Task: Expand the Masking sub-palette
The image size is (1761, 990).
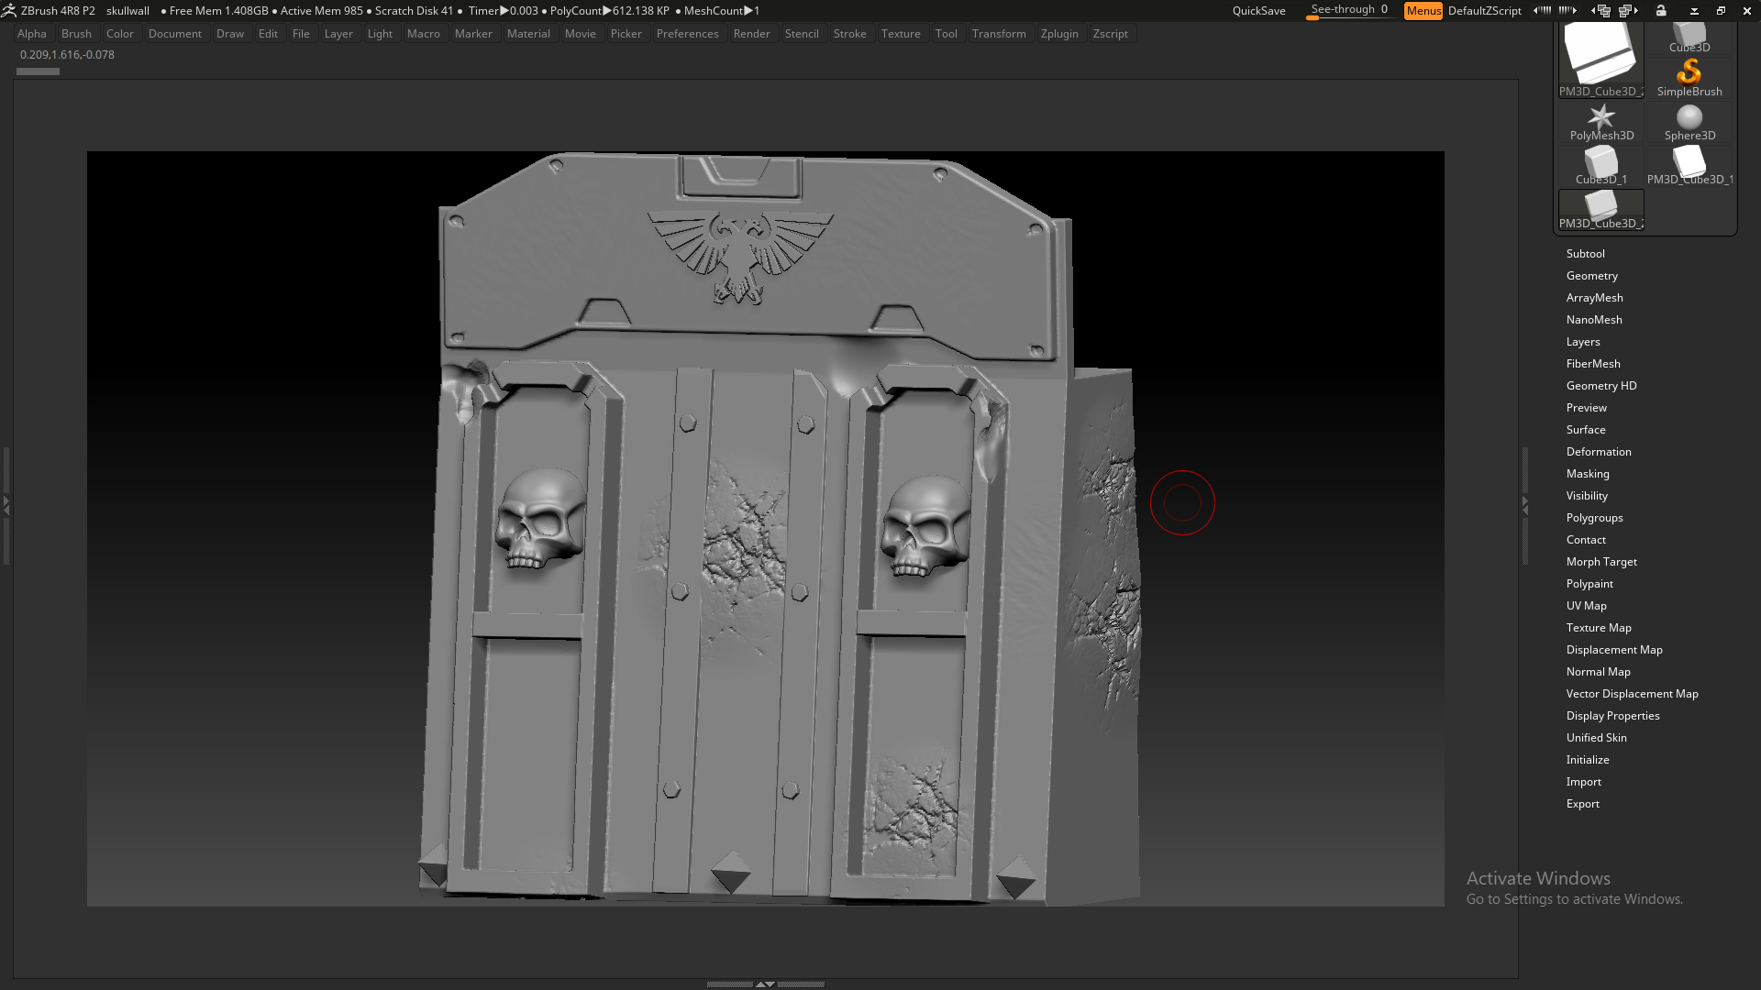Action: click(1588, 474)
